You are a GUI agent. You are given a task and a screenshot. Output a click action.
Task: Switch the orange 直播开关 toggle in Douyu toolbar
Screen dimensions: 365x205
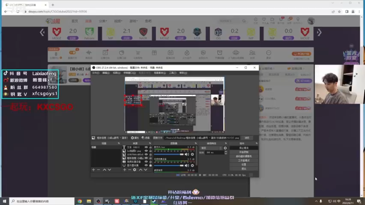point(73,53)
